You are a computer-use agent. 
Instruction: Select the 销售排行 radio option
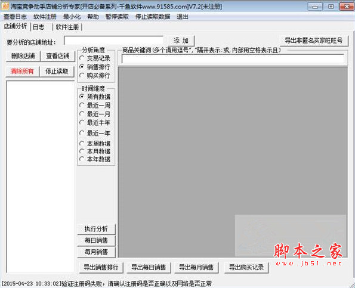click(95, 67)
